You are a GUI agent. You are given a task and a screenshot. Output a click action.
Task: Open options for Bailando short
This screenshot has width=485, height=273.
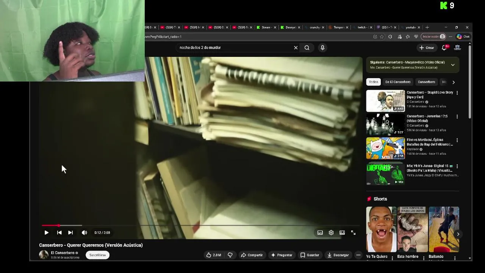[x=455, y=259]
